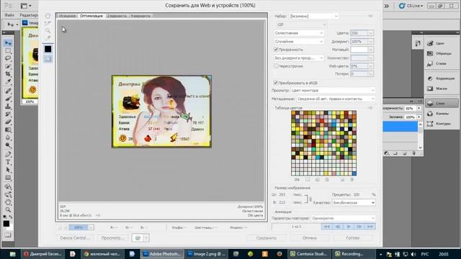Open the Файл menu
This screenshot has width=461, height=259.
pos(9,14)
